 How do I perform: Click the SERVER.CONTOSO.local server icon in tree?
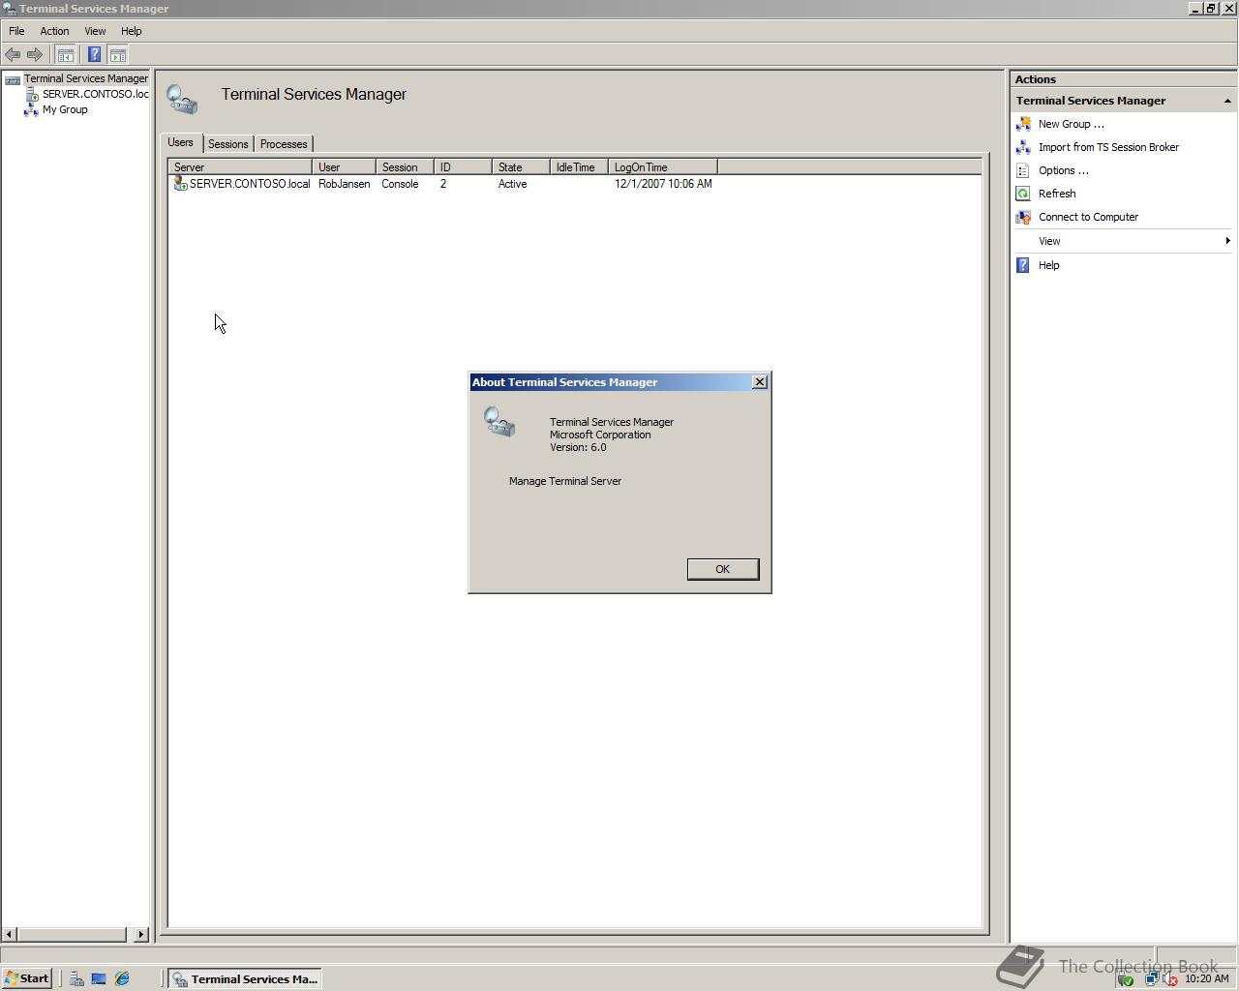pyautogui.click(x=32, y=94)
